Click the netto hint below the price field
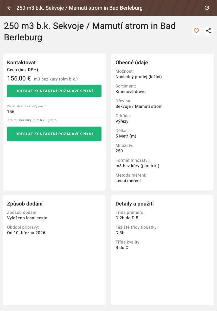The width and height of the screenshot is (217, 311). [33, 120]
